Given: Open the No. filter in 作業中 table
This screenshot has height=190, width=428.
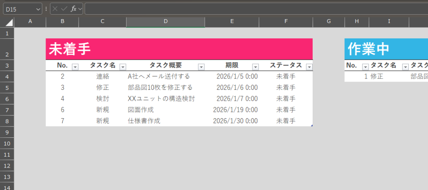Looking at the screenshot, I should click(365, 67).
